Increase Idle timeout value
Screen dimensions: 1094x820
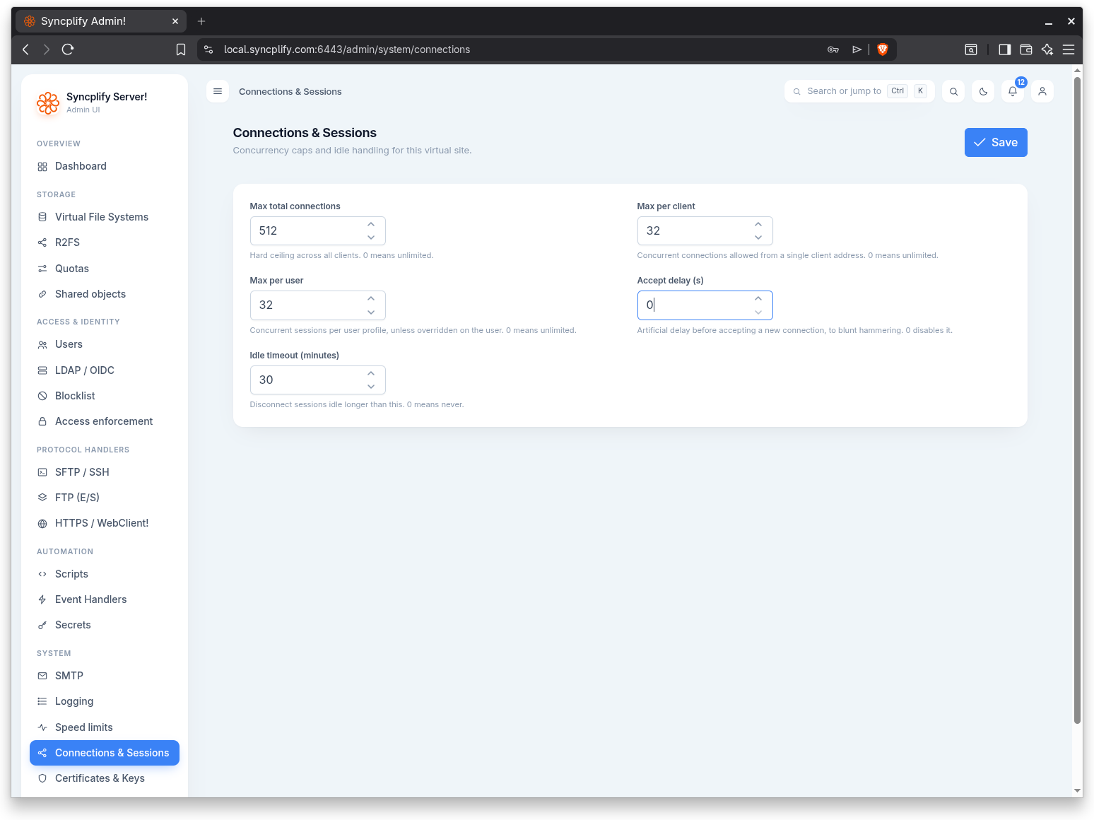(x=371, y=373)
